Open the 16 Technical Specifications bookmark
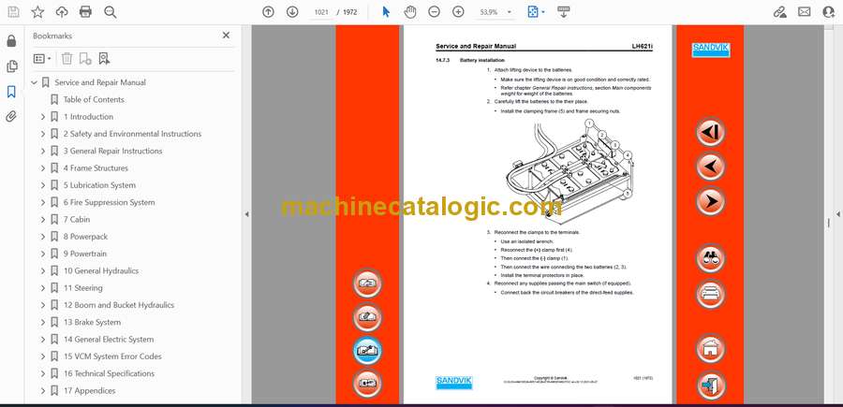This screenshot has height=407, width=843. [x=109, y=373]
